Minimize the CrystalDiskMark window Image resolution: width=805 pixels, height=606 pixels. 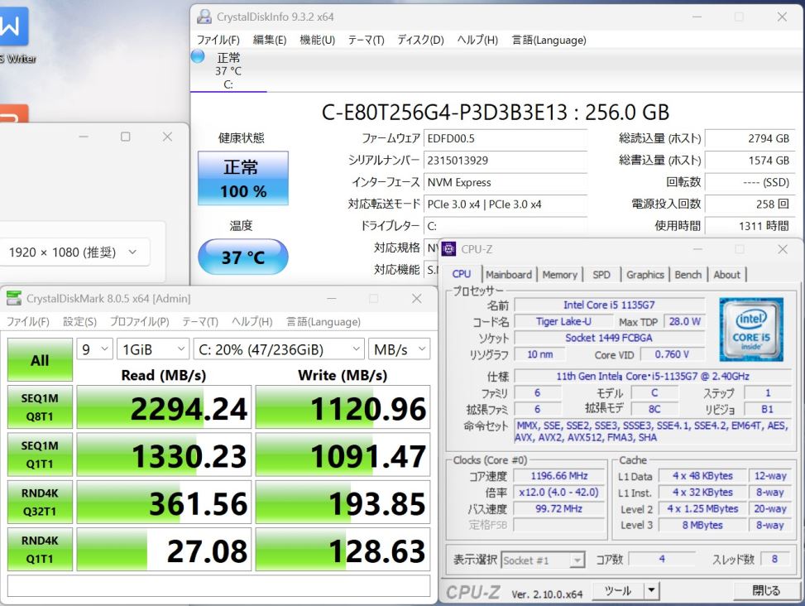click(x=332, y=298)
